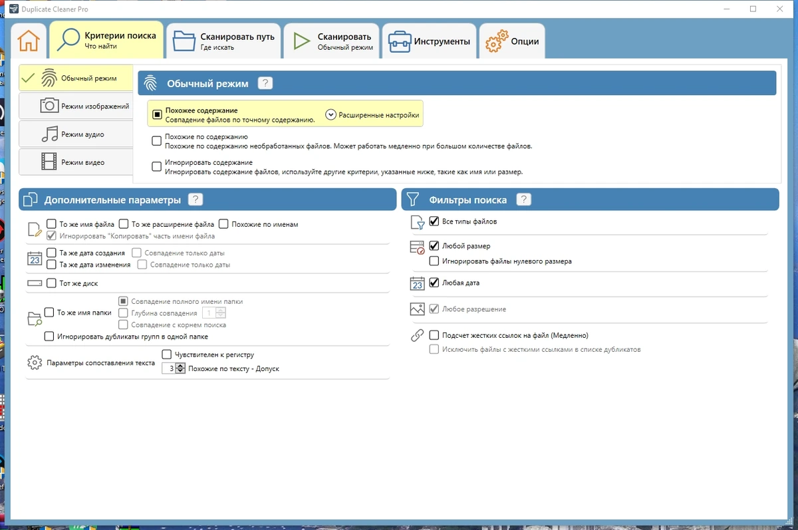The width and height of the screenshot is (798, 530).
Task: Select Режим аудио mode
Action: tap(76, 134)
